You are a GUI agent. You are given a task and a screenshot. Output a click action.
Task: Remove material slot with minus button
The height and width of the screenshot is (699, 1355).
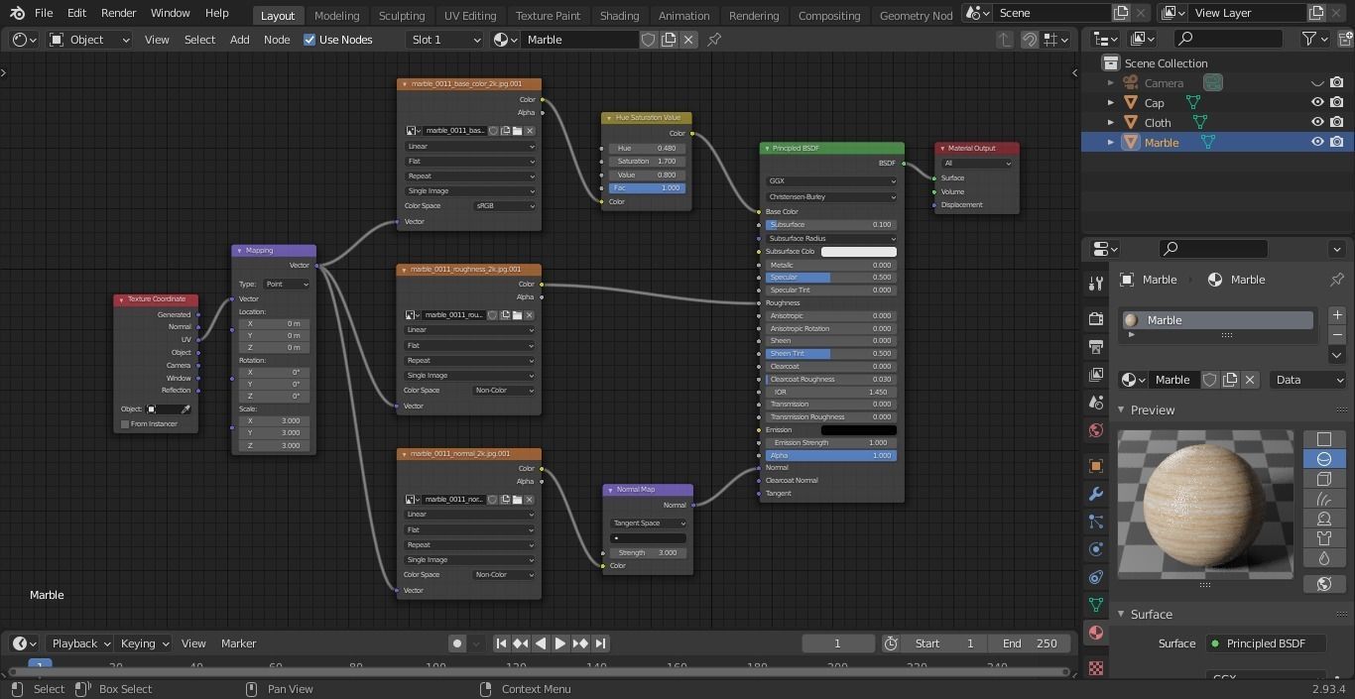pyautogui.click(x=1336, y=334)
